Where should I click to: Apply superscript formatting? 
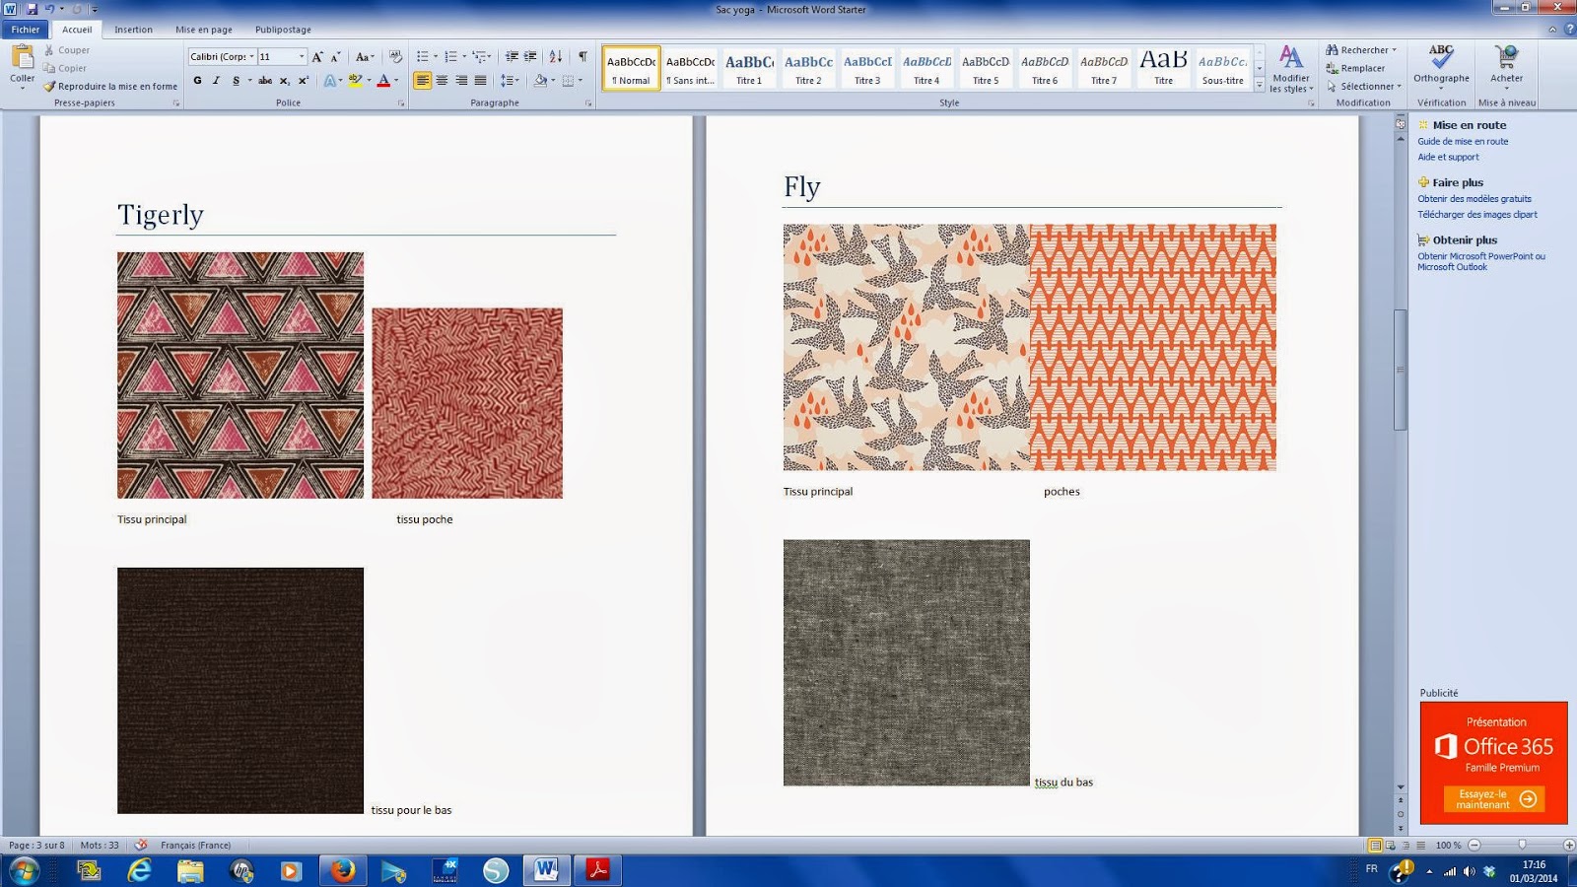304,81
